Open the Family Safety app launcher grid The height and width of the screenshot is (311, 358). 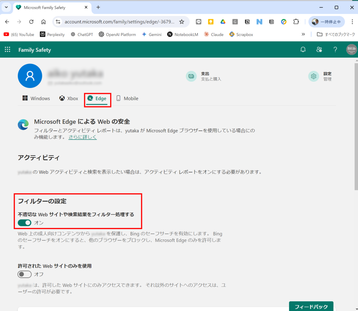pyautogui.click(x=7, y=50)
